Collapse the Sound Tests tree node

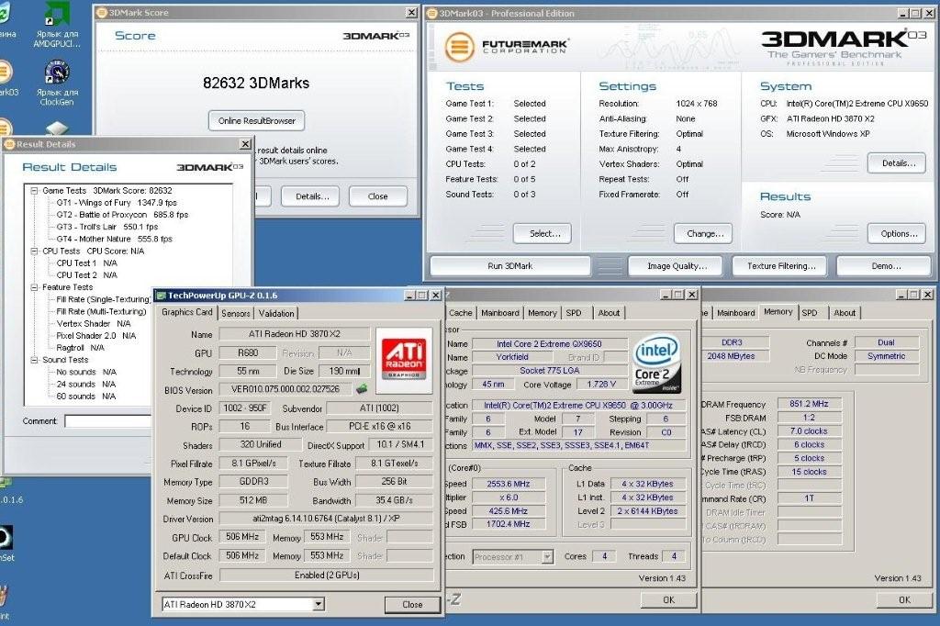pos(35,360)
